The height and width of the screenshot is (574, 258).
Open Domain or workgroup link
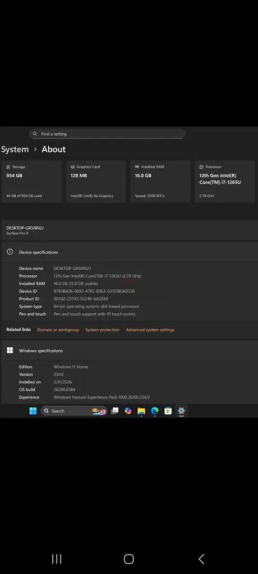point(58,330)
